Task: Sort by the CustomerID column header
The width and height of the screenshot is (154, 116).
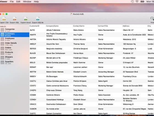Action: (x=34, y=26)
